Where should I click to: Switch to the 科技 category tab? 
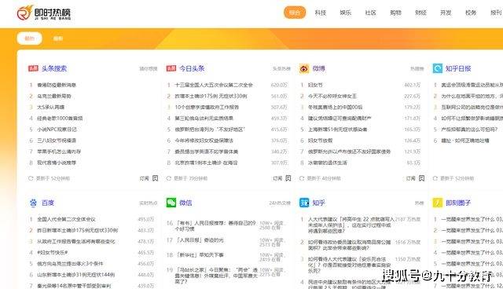click(x=320, y=13)
